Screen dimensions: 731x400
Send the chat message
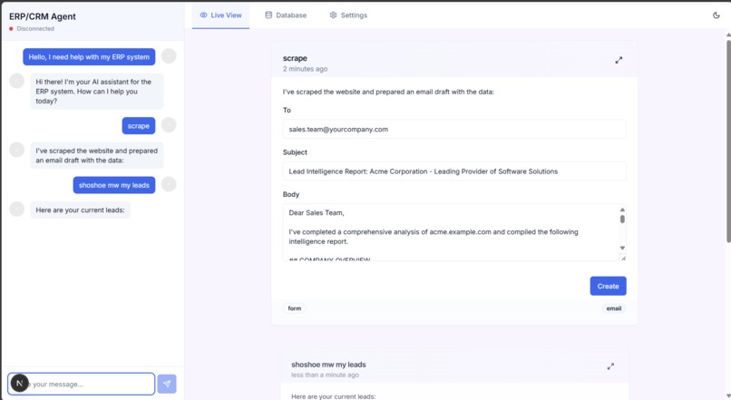(167, 385)
